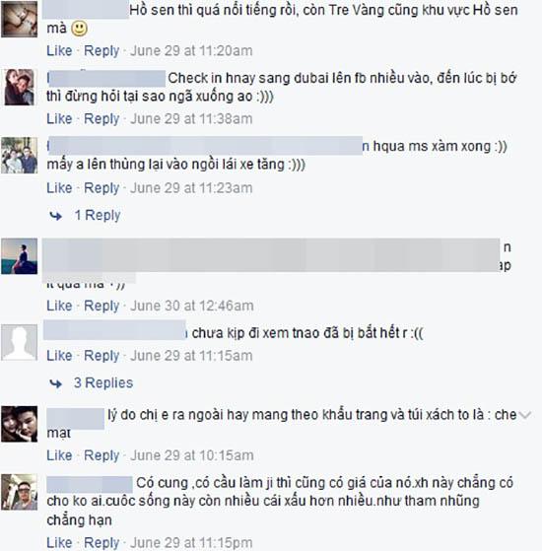The image size is (542, 551).
Task: Open the timestamp 'June 29 at 11:15am'
Action: (191, 356)
